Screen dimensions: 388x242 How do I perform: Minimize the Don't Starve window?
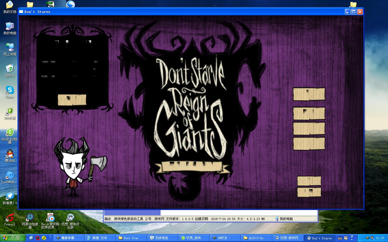point(348,12)
